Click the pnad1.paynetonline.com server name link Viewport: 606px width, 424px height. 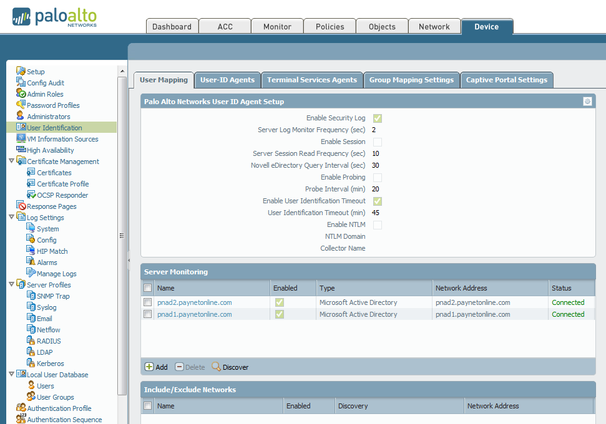[x=194, y=314]
